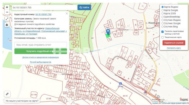Select Спутник Bing radio option
This screenshot has width=189, height=105.
[162, 27]
